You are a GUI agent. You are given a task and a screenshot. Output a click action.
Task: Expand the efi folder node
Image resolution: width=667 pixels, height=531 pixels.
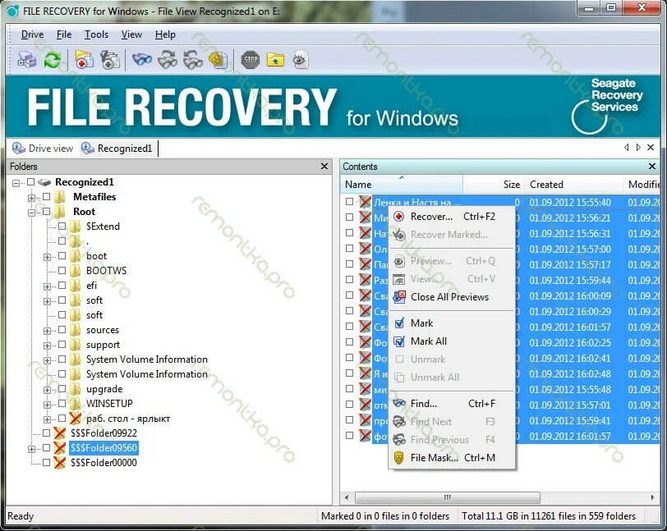tap(47, 286)
